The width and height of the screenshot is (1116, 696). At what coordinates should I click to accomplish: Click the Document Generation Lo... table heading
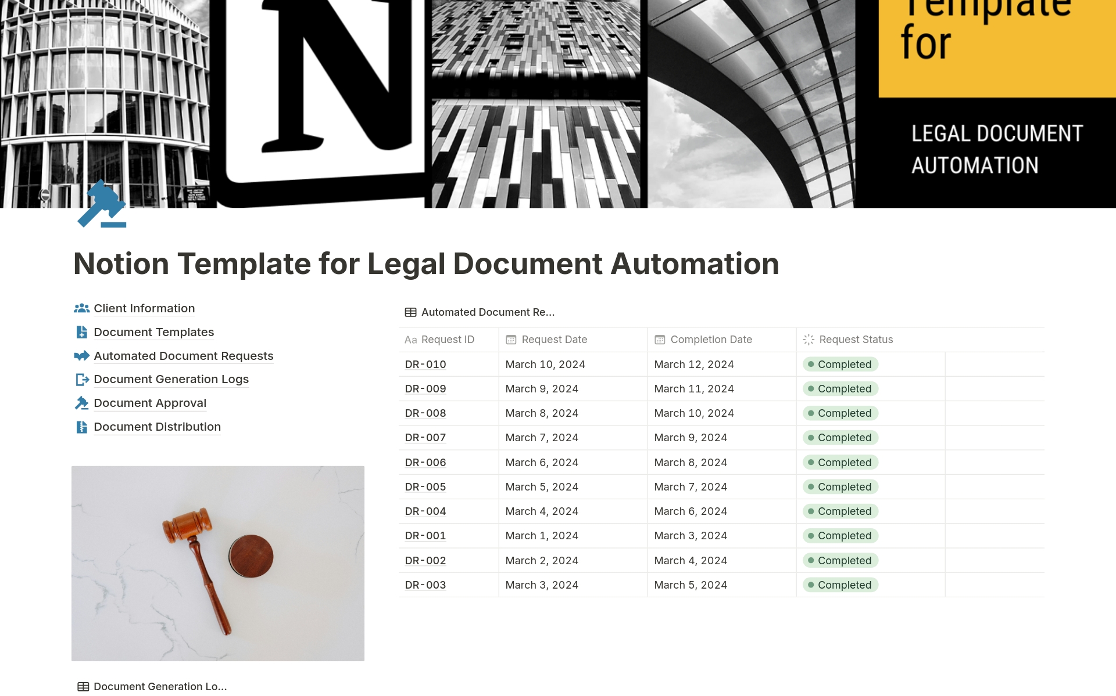coord(160,686)
